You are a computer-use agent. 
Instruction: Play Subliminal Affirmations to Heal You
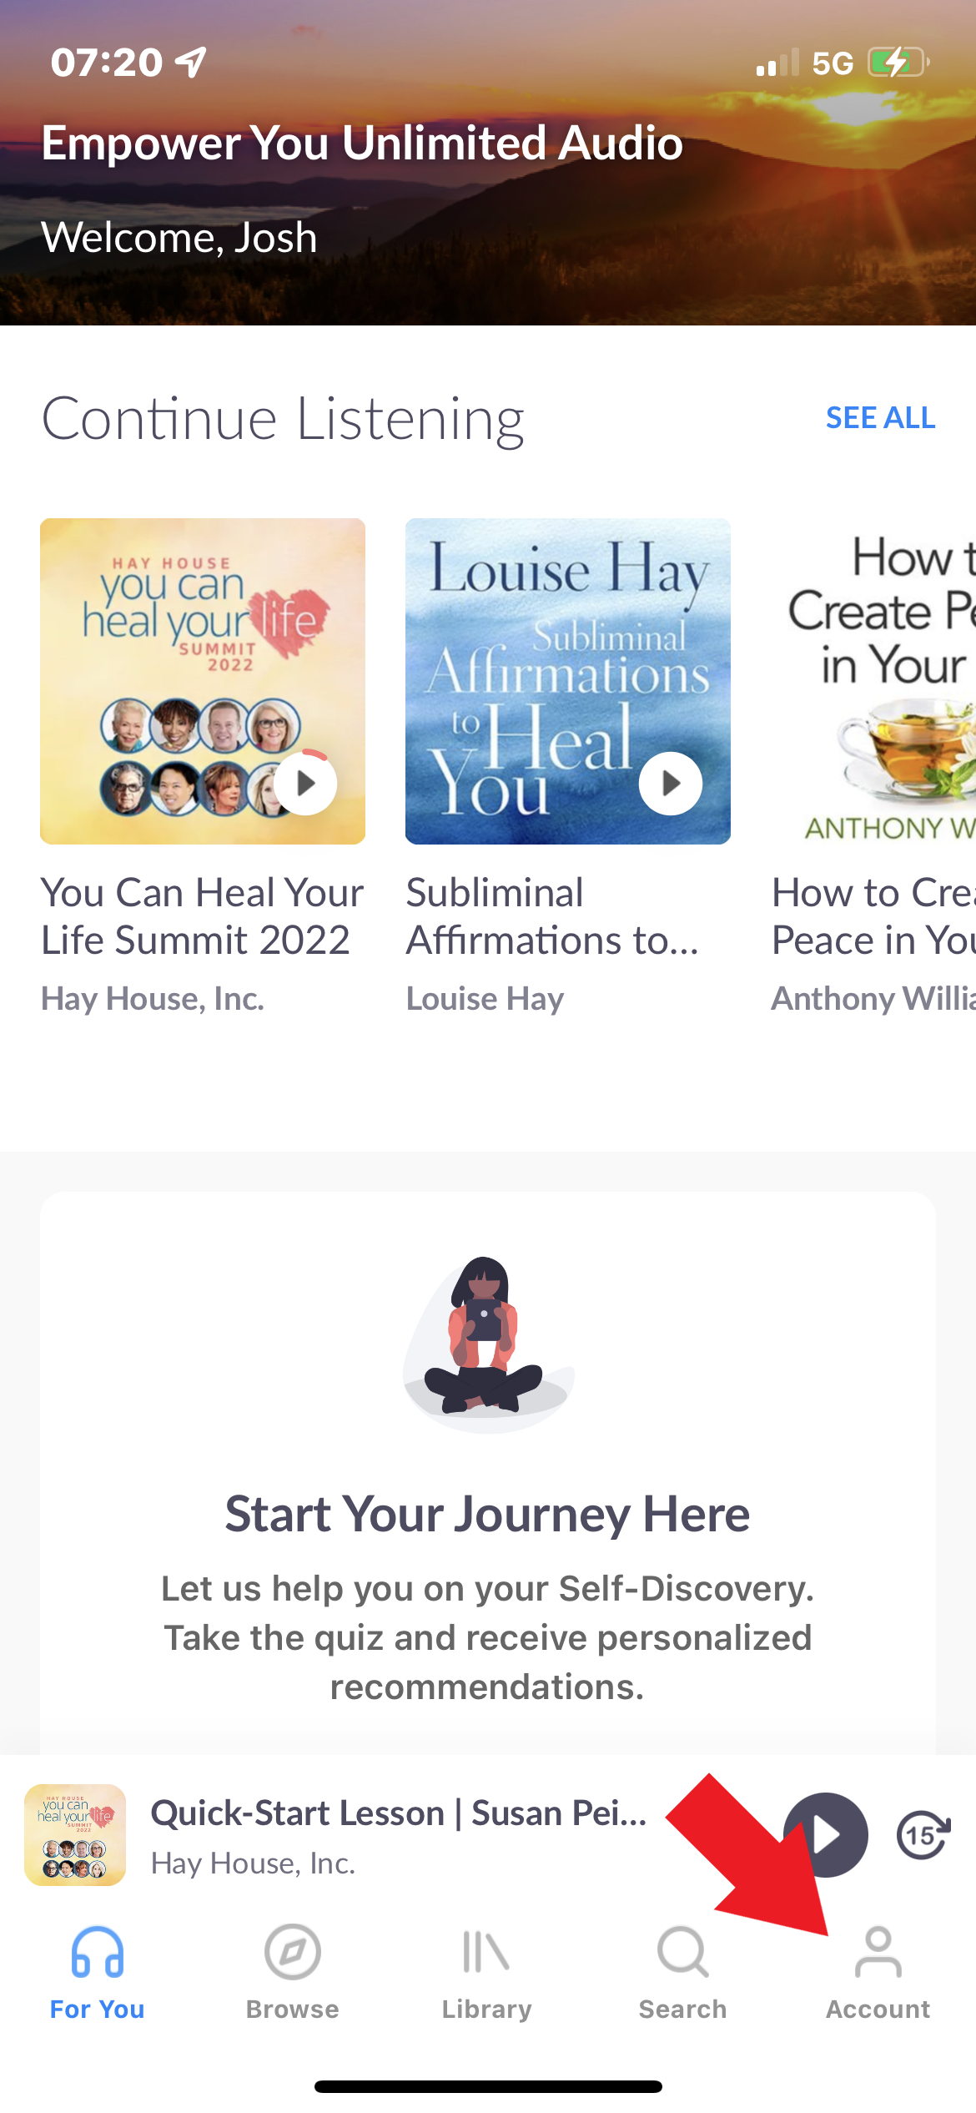click(x=671, y=783)
